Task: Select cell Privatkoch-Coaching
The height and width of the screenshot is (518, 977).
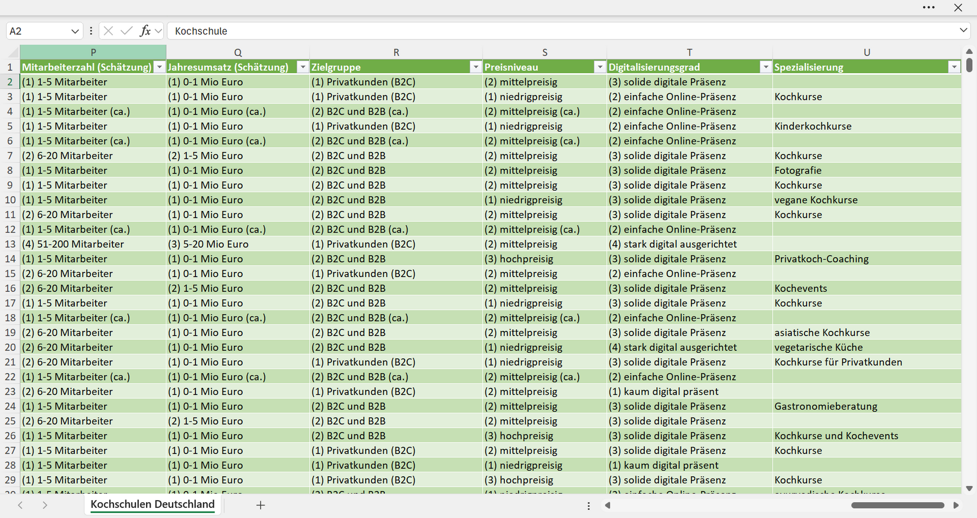Action: pos(867,259)
